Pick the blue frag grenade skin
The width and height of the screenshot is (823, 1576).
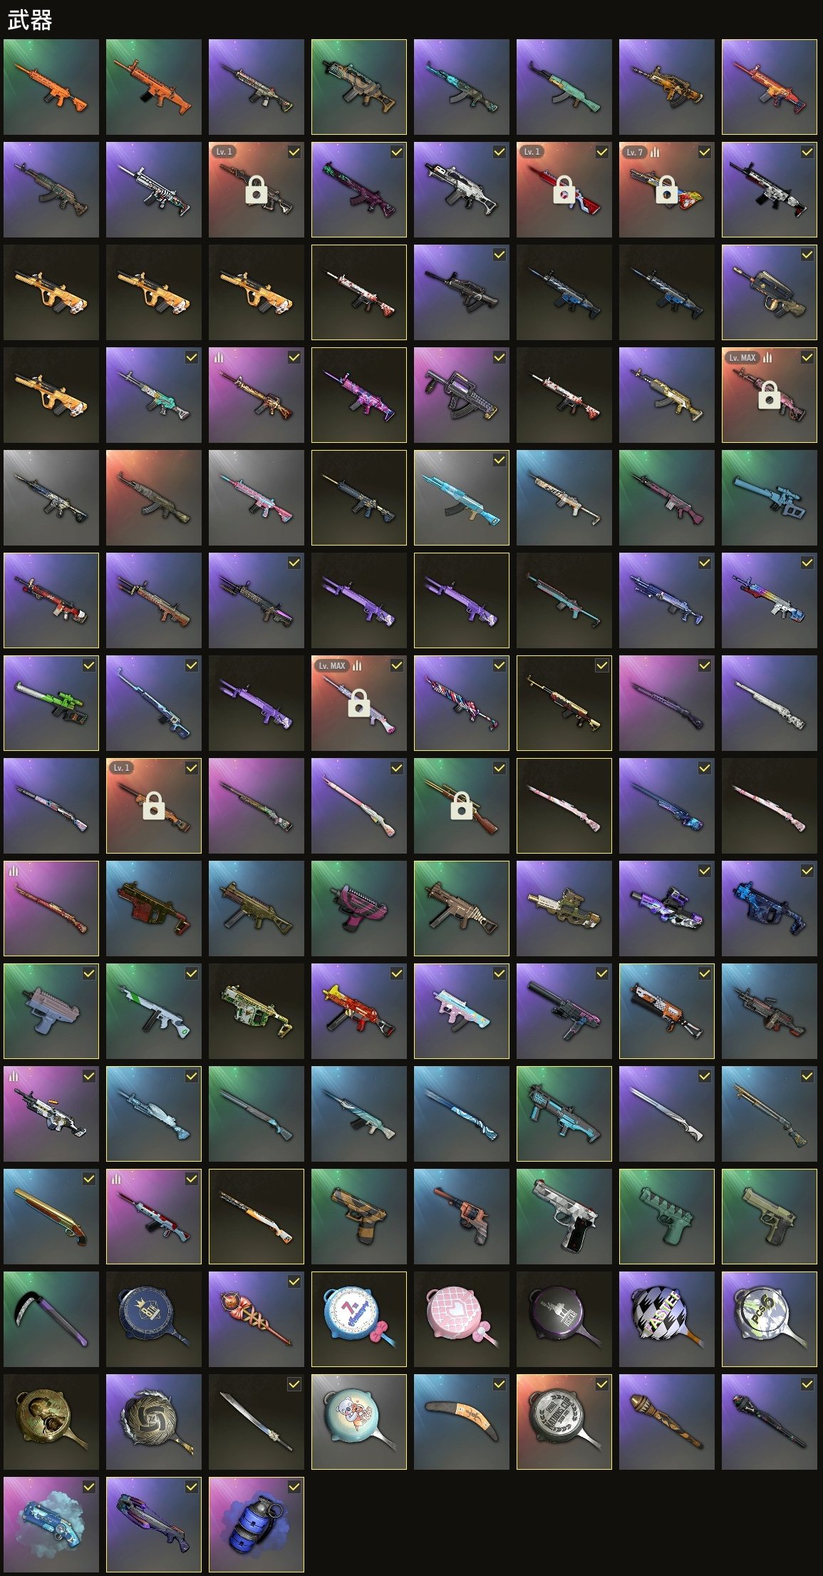(257, 1525)
